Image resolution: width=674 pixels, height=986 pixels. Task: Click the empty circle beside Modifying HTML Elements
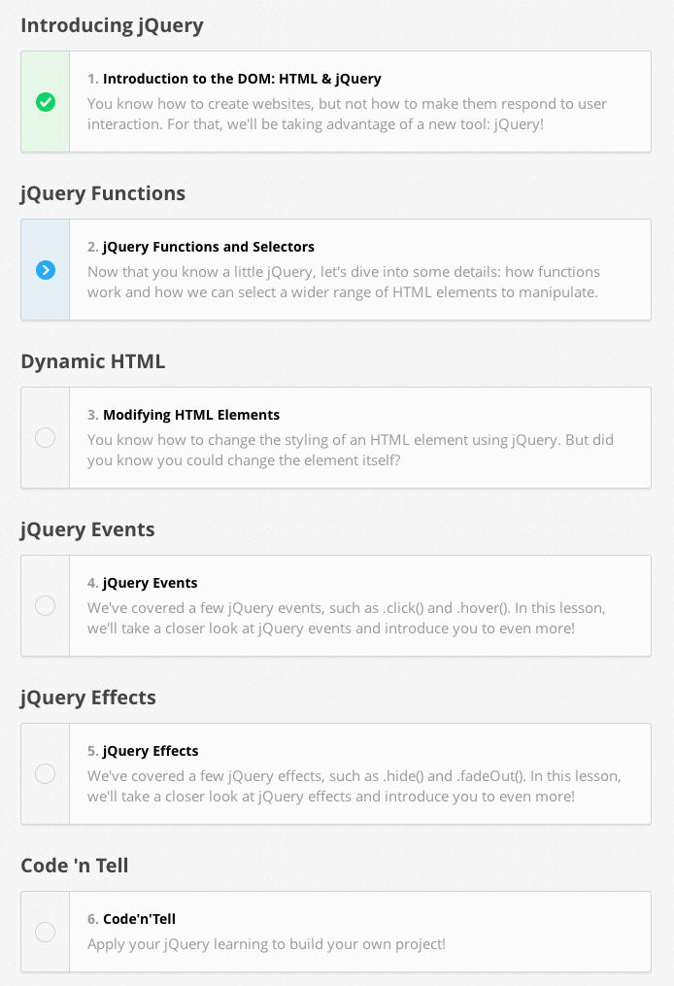pos(45,438)
